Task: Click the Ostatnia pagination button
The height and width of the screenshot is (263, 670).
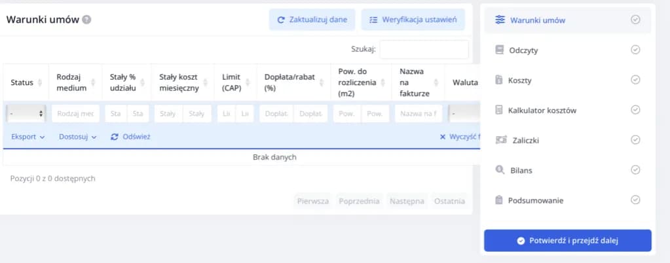Action: [x=449, y=201]
